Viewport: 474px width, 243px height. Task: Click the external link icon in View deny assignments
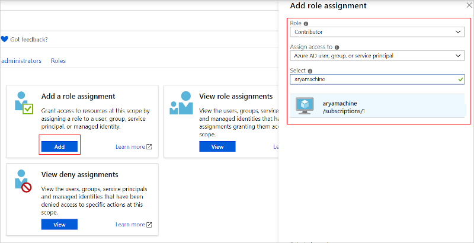pyautogui.click(x=149, y=225)
